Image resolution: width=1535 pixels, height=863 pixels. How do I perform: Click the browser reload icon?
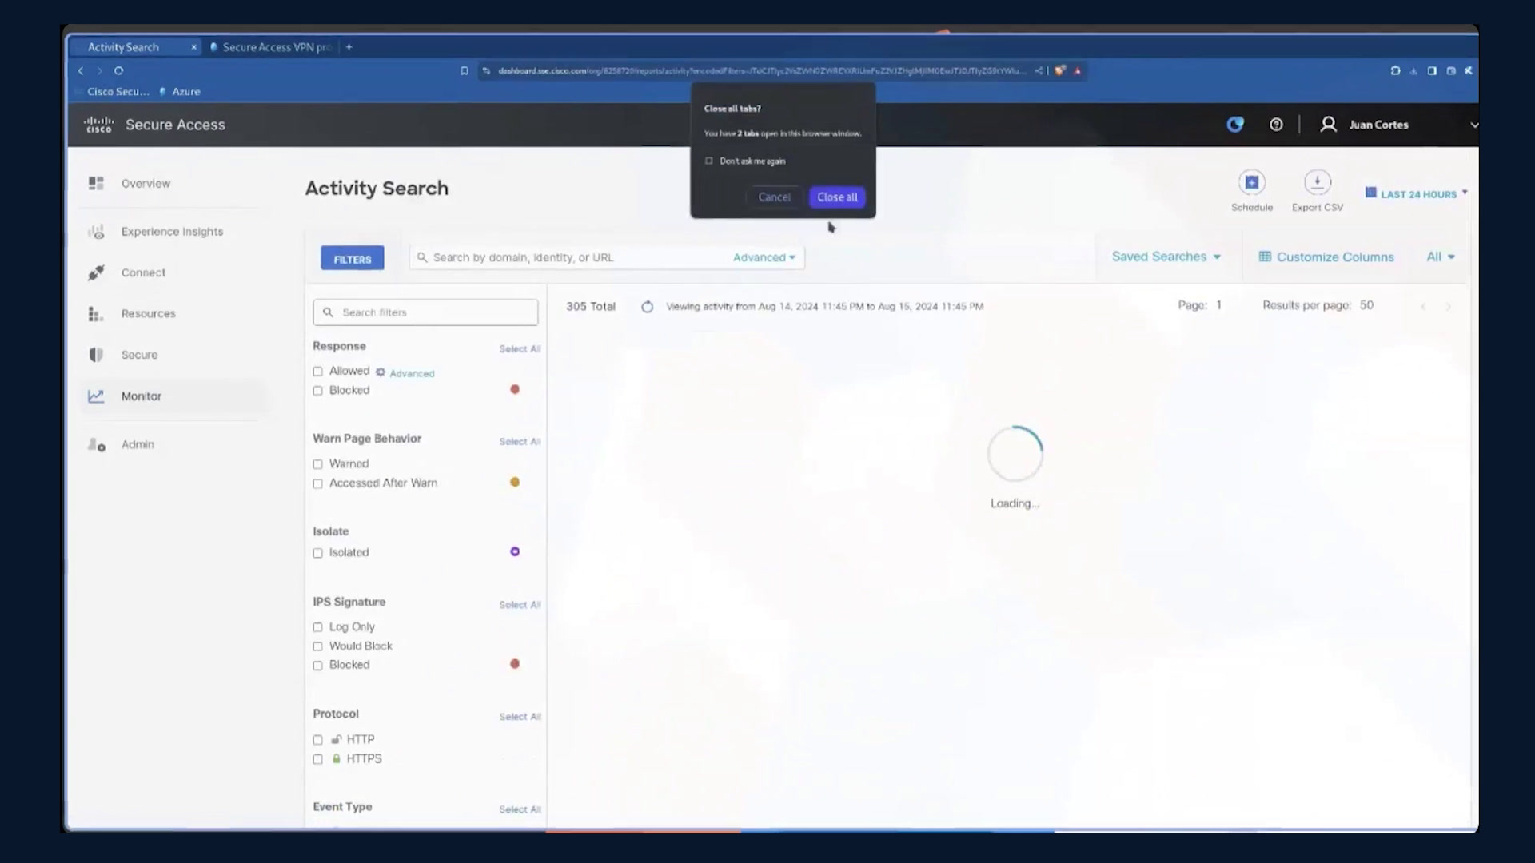118,70
